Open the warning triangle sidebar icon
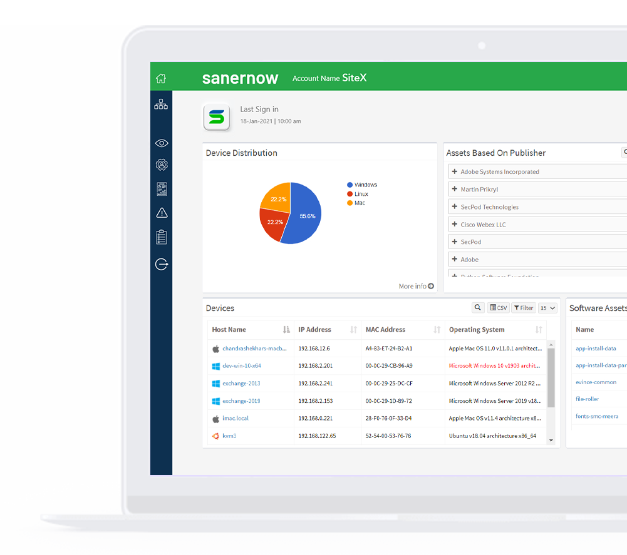This screenshot has width=627, height=555. [162, 213]
